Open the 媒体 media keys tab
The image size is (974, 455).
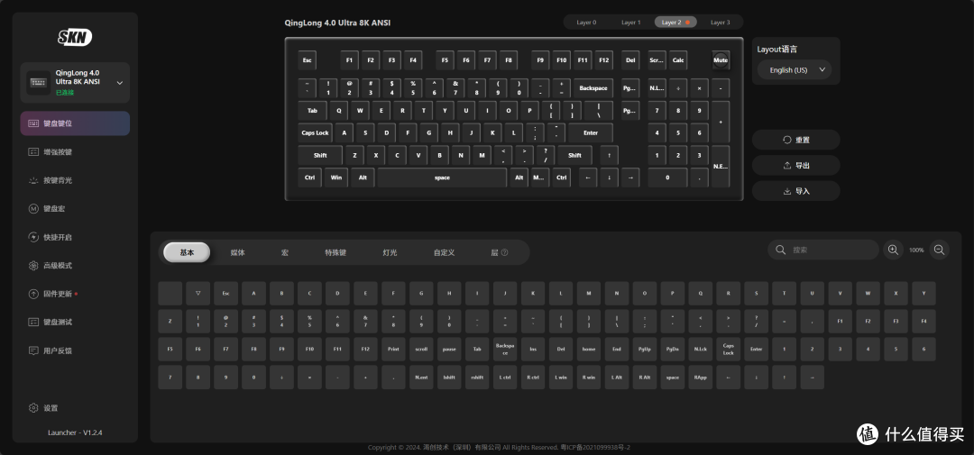click(237, 252)
